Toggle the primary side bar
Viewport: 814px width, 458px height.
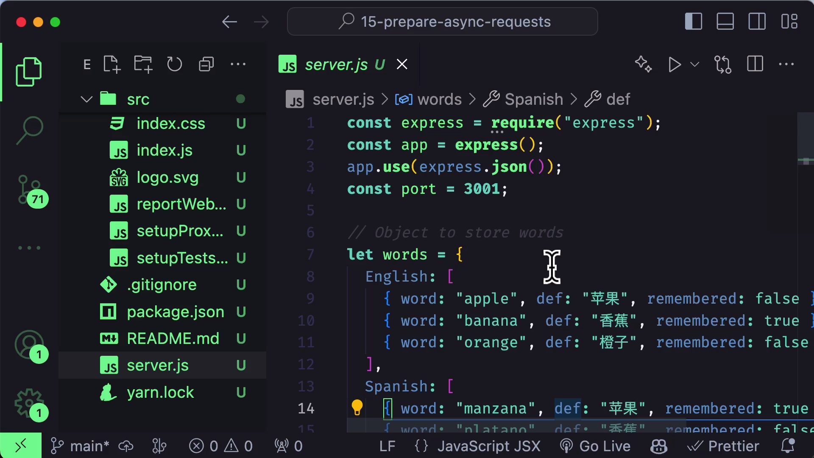point(694,22)
